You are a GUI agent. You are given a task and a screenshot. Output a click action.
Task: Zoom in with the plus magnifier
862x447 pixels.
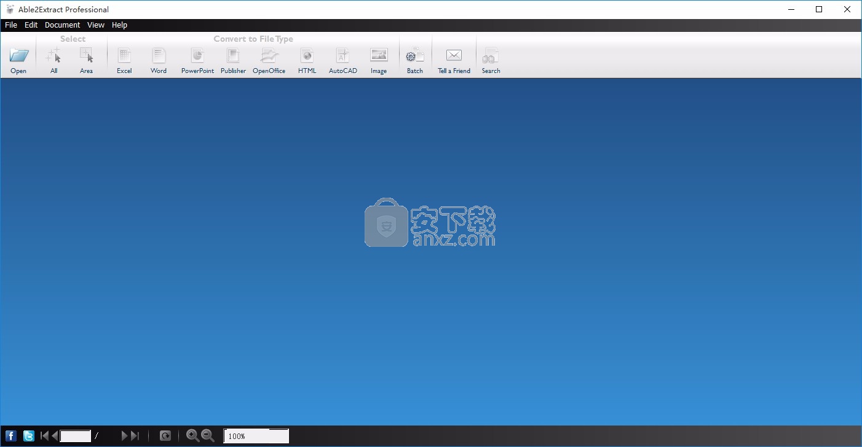click(x=193, y=435)
